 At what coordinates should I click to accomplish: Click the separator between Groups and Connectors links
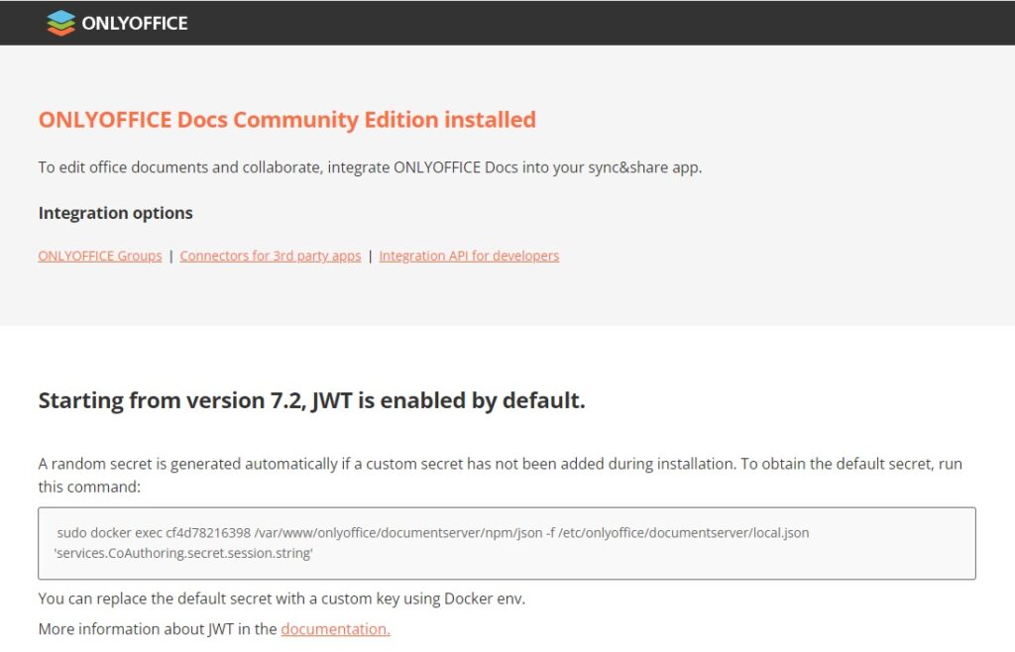[x=171, y=256]
